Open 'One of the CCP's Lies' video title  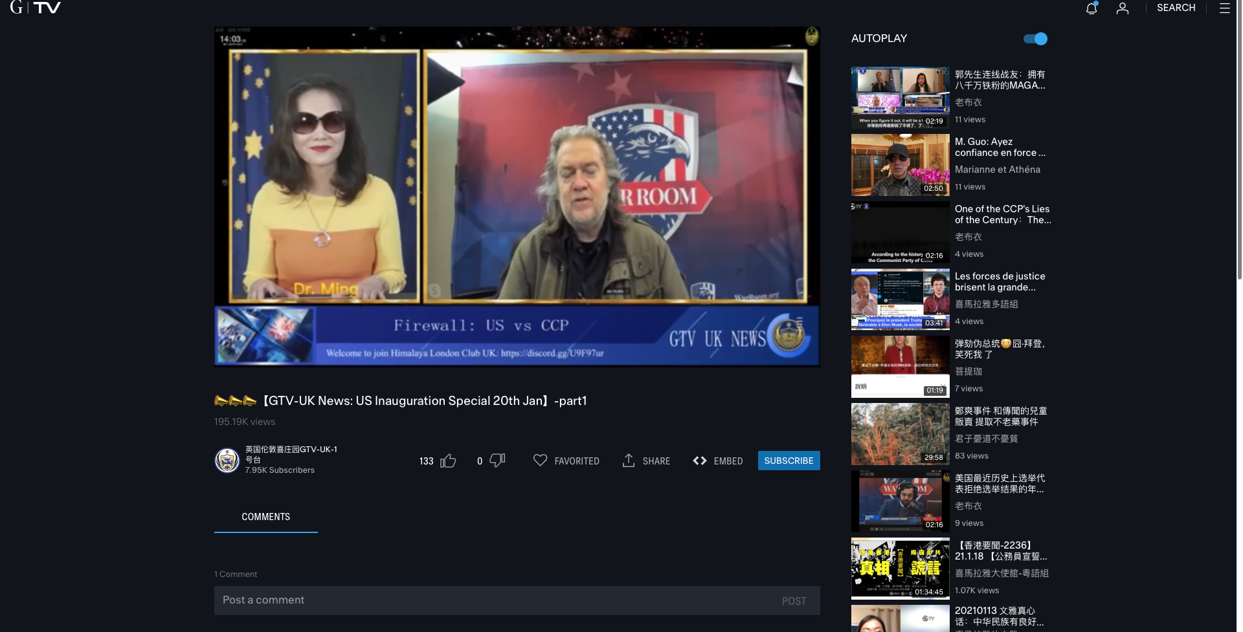(1002, 214)
